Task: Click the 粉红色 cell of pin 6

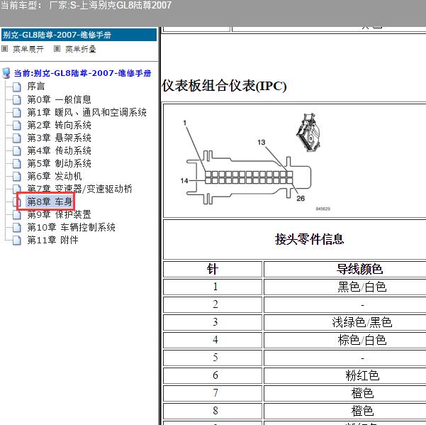Action: click(x=362, y=375)
